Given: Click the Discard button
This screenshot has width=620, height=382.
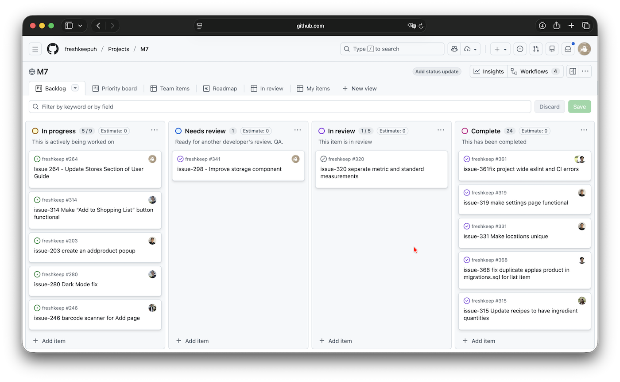Looking at the screenshot, I should point(549,106).
